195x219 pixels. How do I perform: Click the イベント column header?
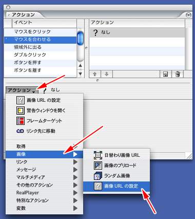[x=45, y=23]
